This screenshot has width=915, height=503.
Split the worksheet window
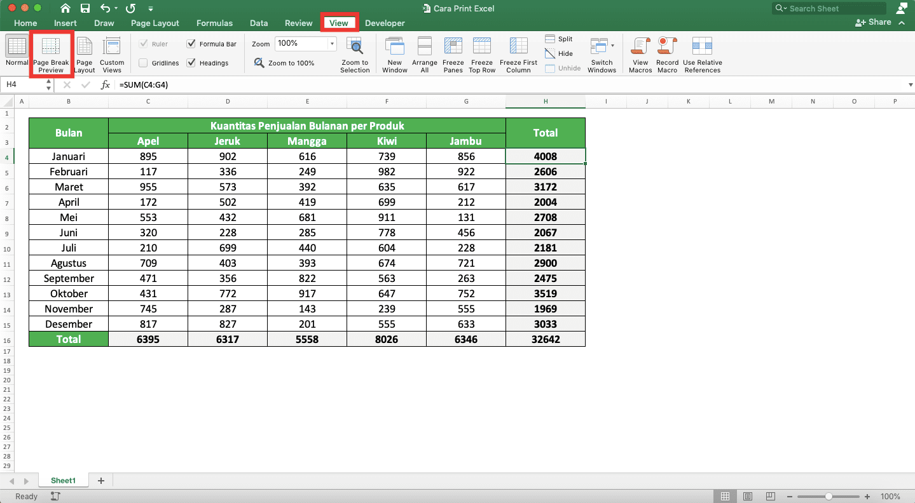560,39
